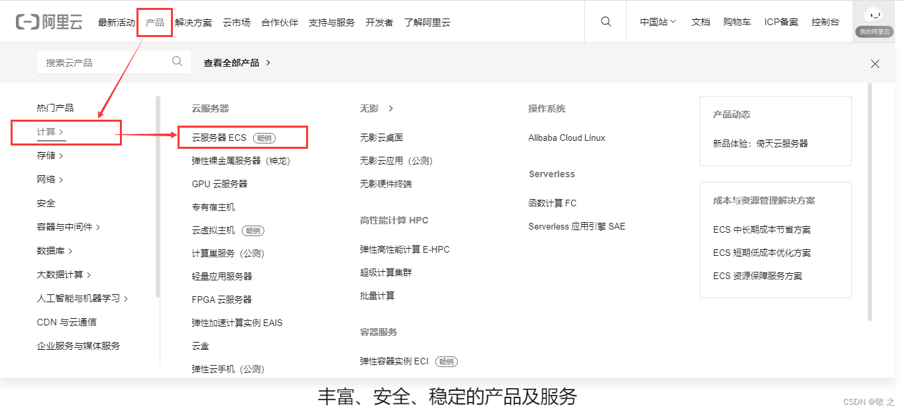The width and height of the screenshot is (905, 412).
Task: Click 查看全部产品 link
Action: point(237,63)
